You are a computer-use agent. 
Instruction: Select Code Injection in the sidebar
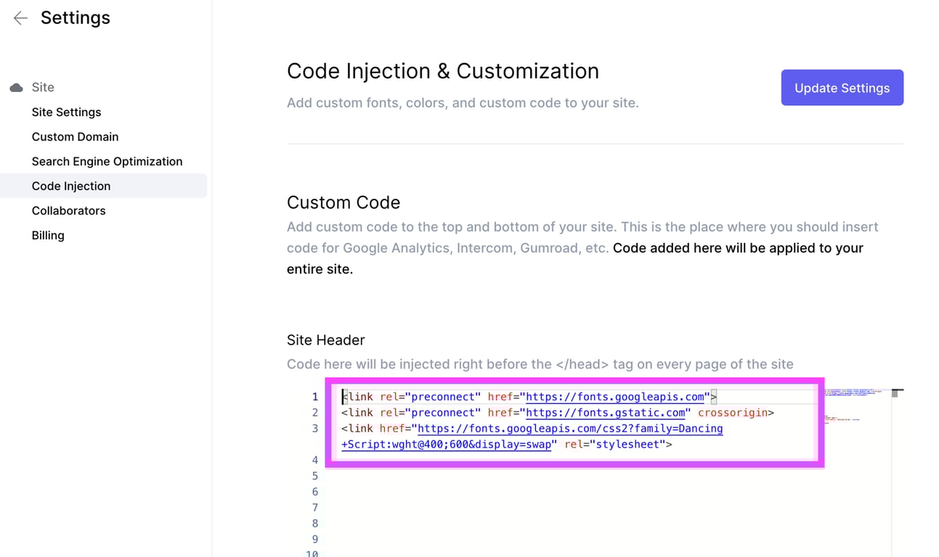click(x=71, y=186)
